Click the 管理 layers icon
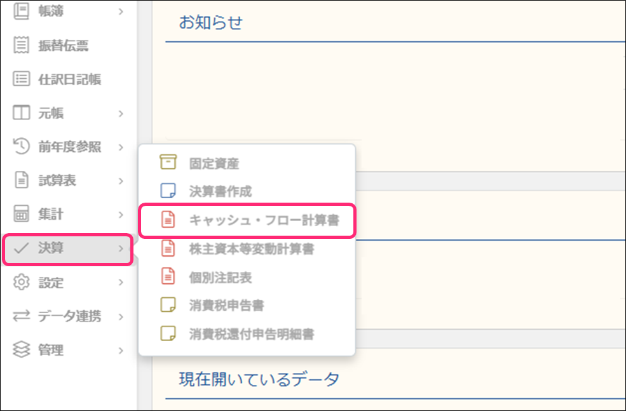 tap(22, 350)
